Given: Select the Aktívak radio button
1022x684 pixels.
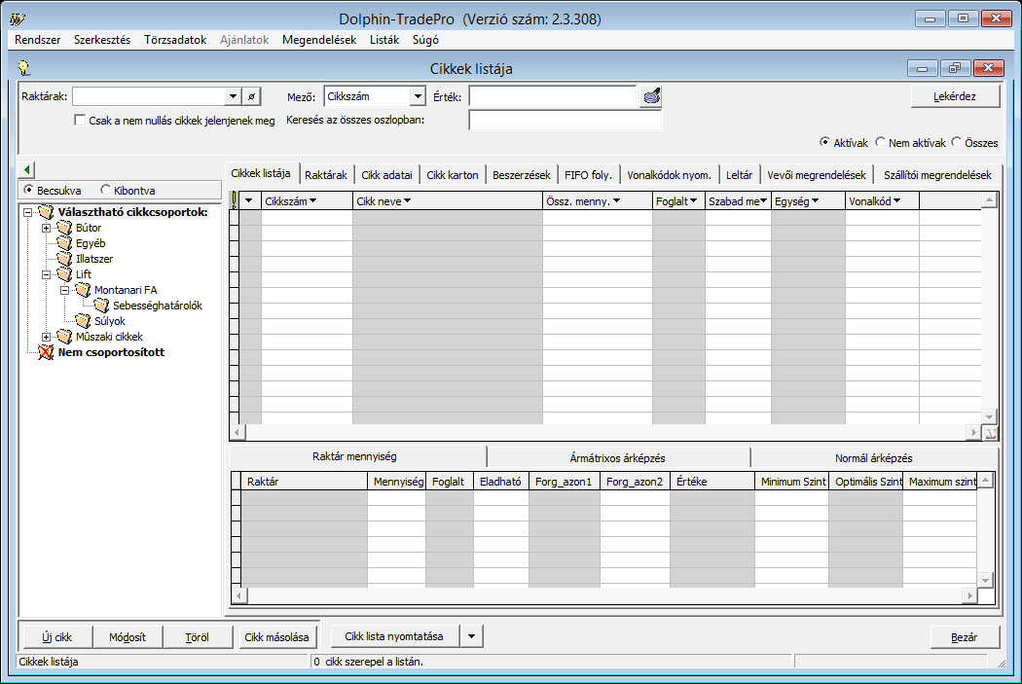Looking at the screenshot, I should pos(824,142).
